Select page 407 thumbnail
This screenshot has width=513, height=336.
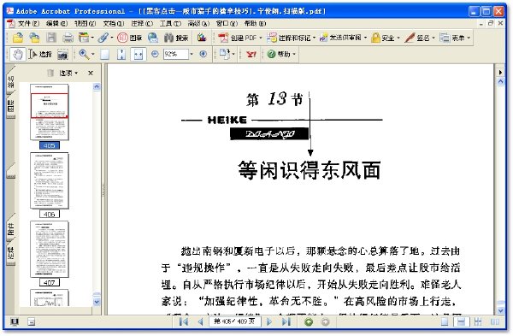50,250
